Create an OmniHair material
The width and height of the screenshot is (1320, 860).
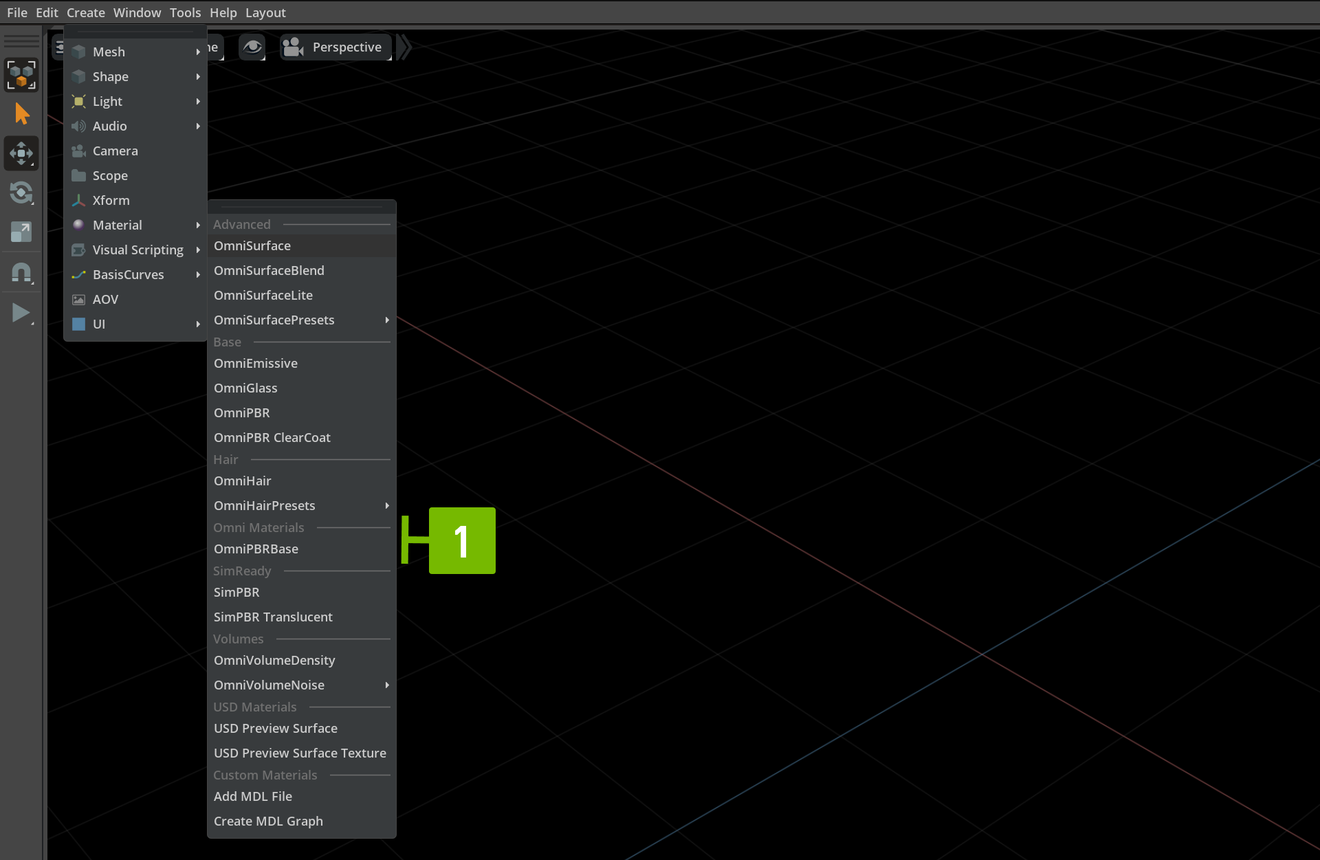(302, 481)
